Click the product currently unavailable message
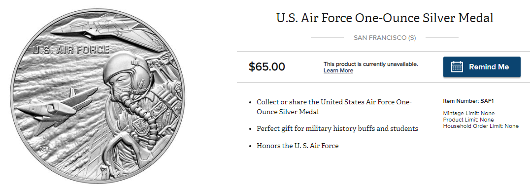530x186 pixels. [x=370, y=64]
